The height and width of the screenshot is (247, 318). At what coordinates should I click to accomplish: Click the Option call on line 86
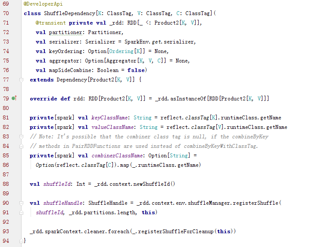pyautogui.click(x=45, y=165)
